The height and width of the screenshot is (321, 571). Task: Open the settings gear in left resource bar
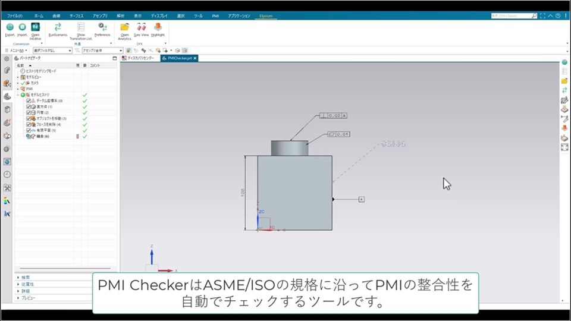tap(7, 59)
